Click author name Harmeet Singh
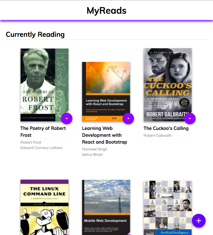The height and width of the screenshot is (235, 213). pos(95,149)
